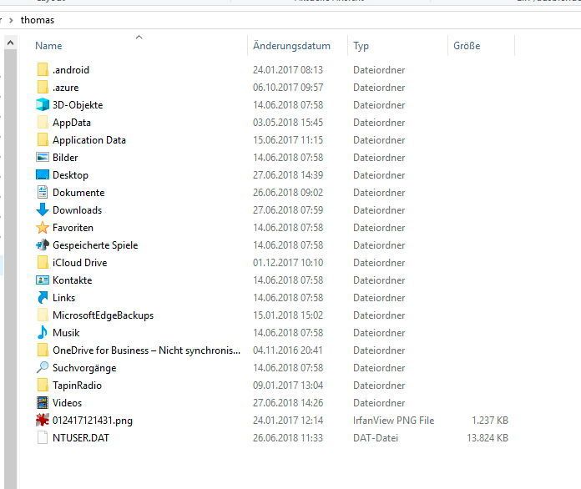The image size is (581, 489).
Task: Select the 3D-Objekte folder icon
Action: pyautogui.click(x=43, y=105)
